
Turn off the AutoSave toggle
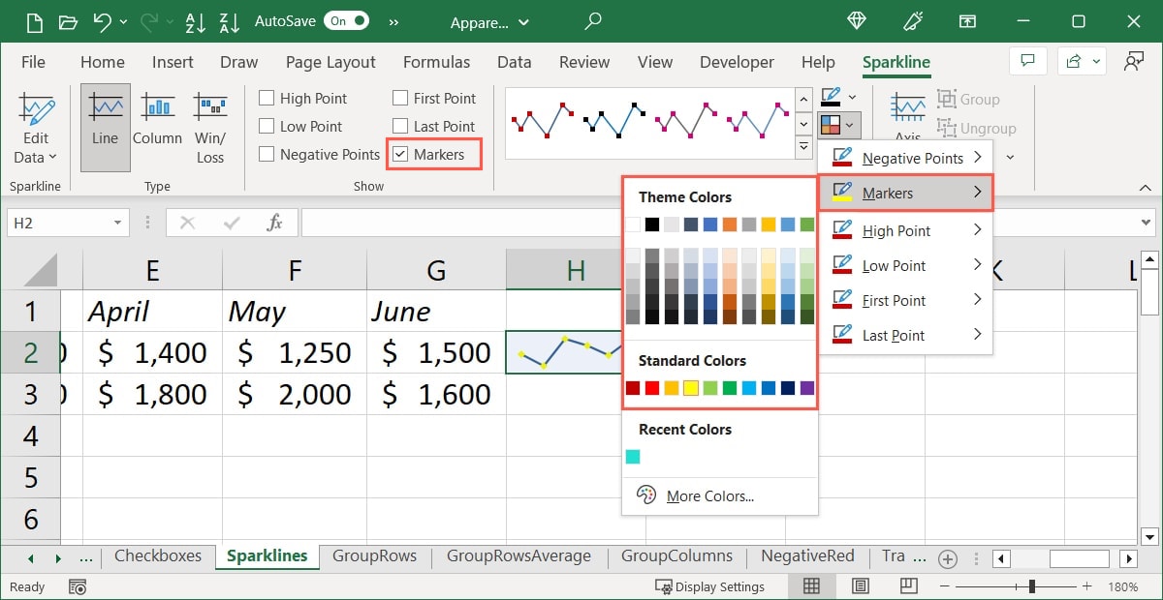tap(346, 21)
